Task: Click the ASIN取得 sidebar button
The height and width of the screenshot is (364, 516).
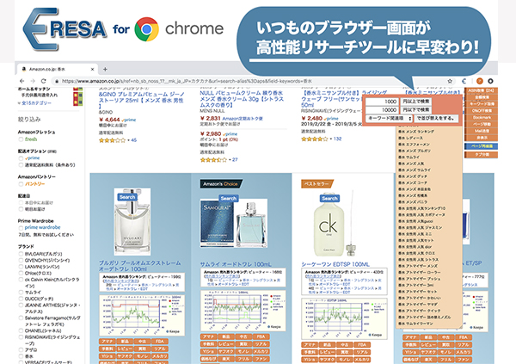Action: (481, 90)
